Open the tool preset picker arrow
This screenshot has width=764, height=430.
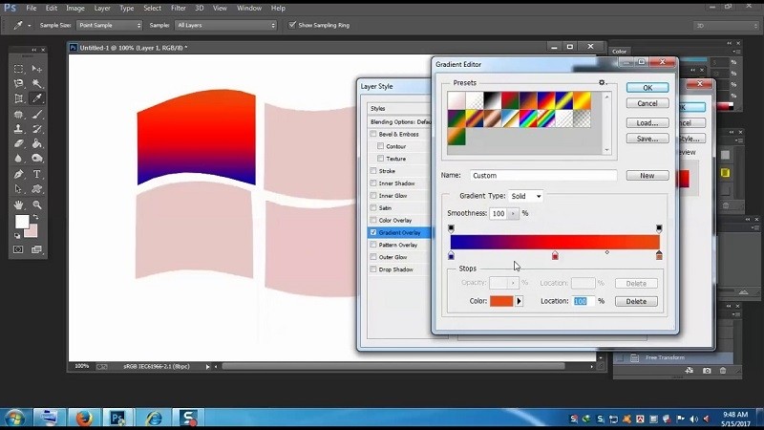coord(30,26)
